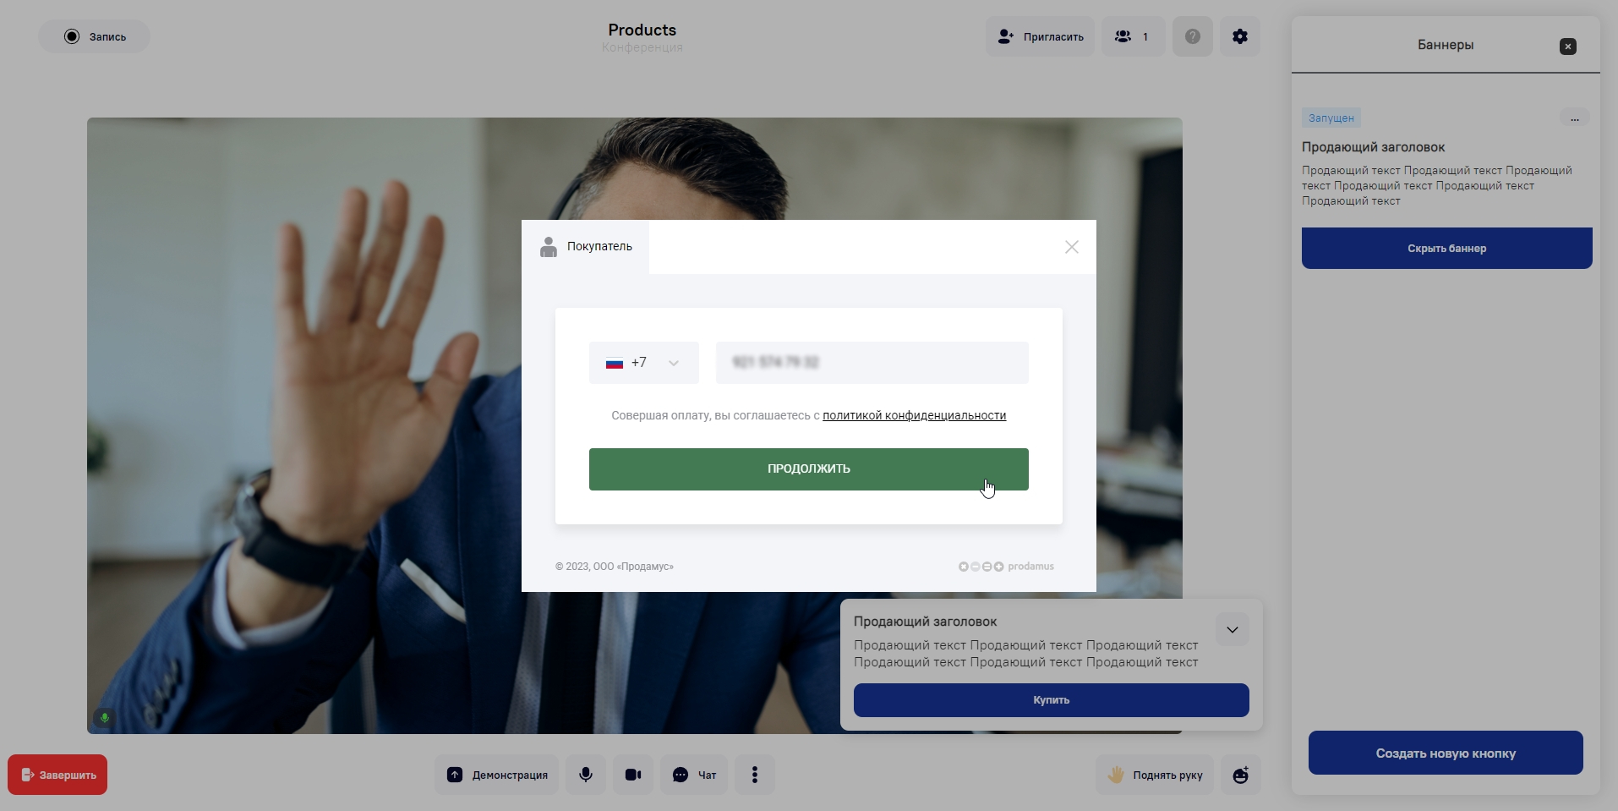Open the three-dot more options menu
This screenshot has height=811, width=1618.
click(x=755, y=775)
